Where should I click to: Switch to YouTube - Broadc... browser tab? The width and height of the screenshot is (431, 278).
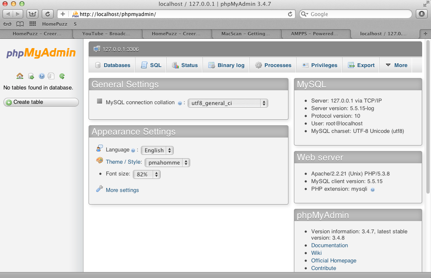click(107, 34)
